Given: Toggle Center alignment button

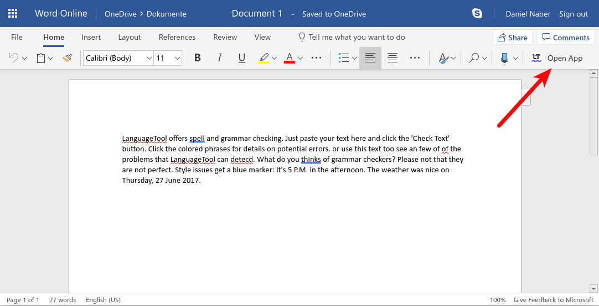Looking at the screenshot, I should pos(393,58).
